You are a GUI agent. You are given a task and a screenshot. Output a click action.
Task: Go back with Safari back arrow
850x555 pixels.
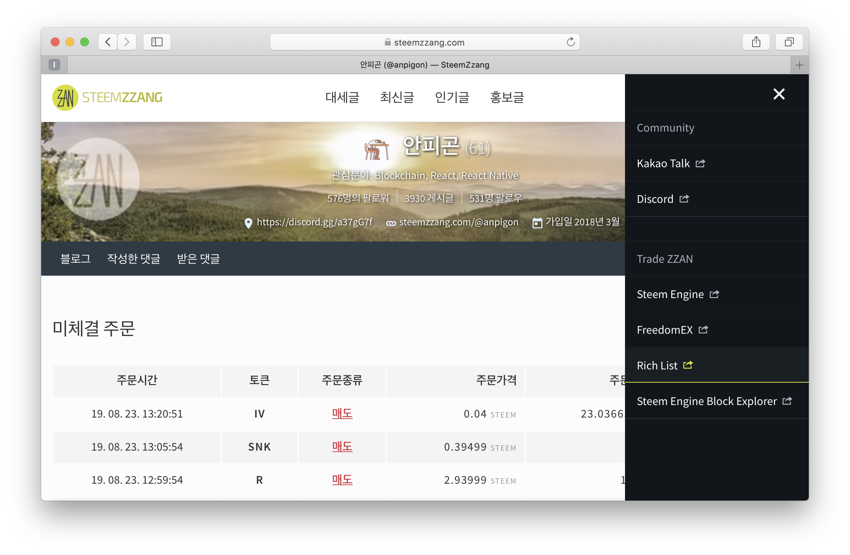coord(108,42)
